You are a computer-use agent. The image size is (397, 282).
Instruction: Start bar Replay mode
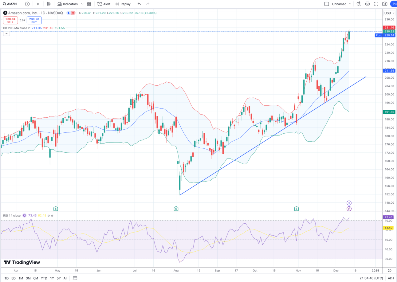[x=123, y=4]
